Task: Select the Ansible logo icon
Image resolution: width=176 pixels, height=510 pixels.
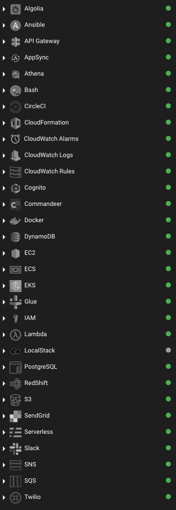Action: tap(15, 25)
